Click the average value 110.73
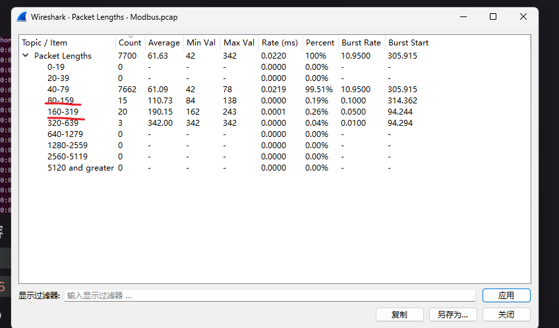This screenshot has width=559, height=328. [160, 101]
